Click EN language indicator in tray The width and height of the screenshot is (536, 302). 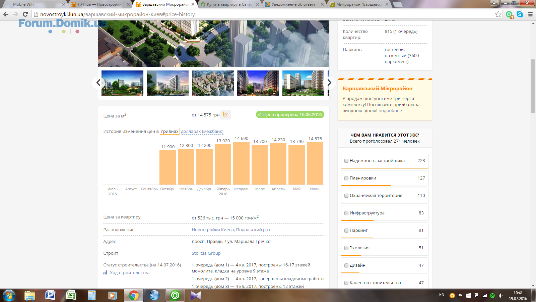coord(442,295)
